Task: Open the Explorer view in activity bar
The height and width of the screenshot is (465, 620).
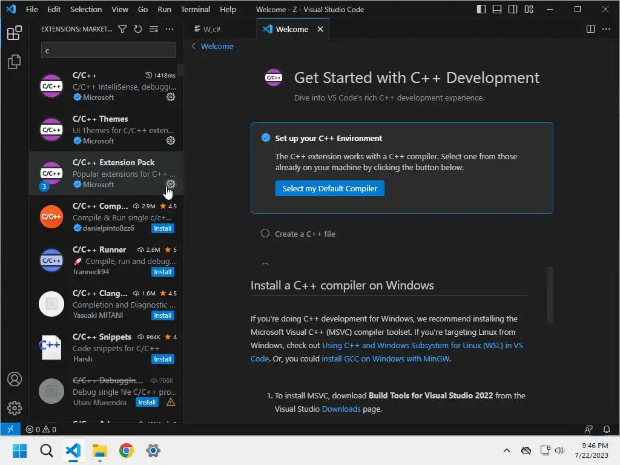Action: click(15, 62)
